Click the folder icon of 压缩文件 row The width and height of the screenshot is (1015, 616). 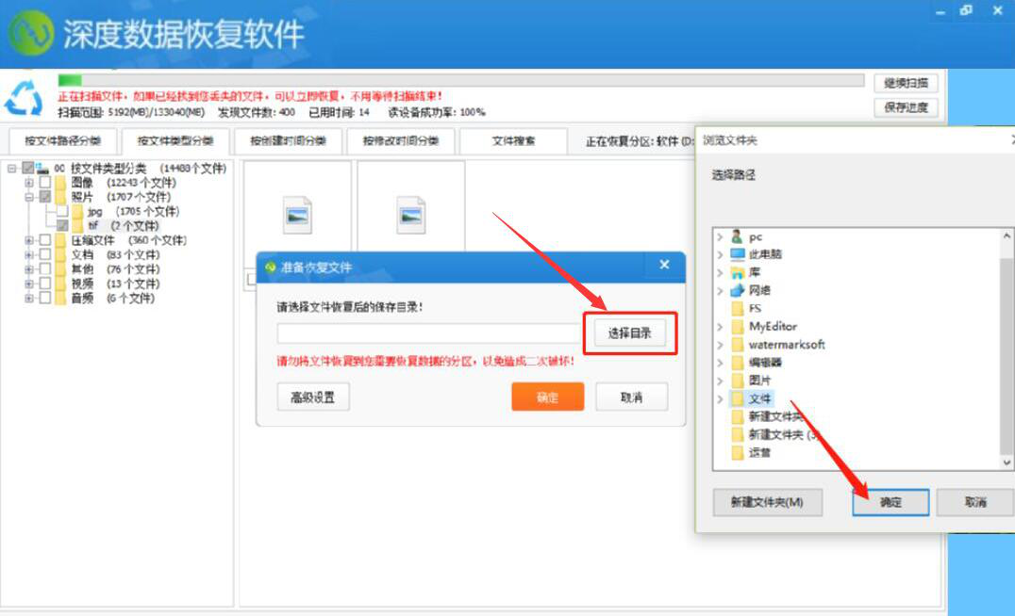tap(61, 240)
